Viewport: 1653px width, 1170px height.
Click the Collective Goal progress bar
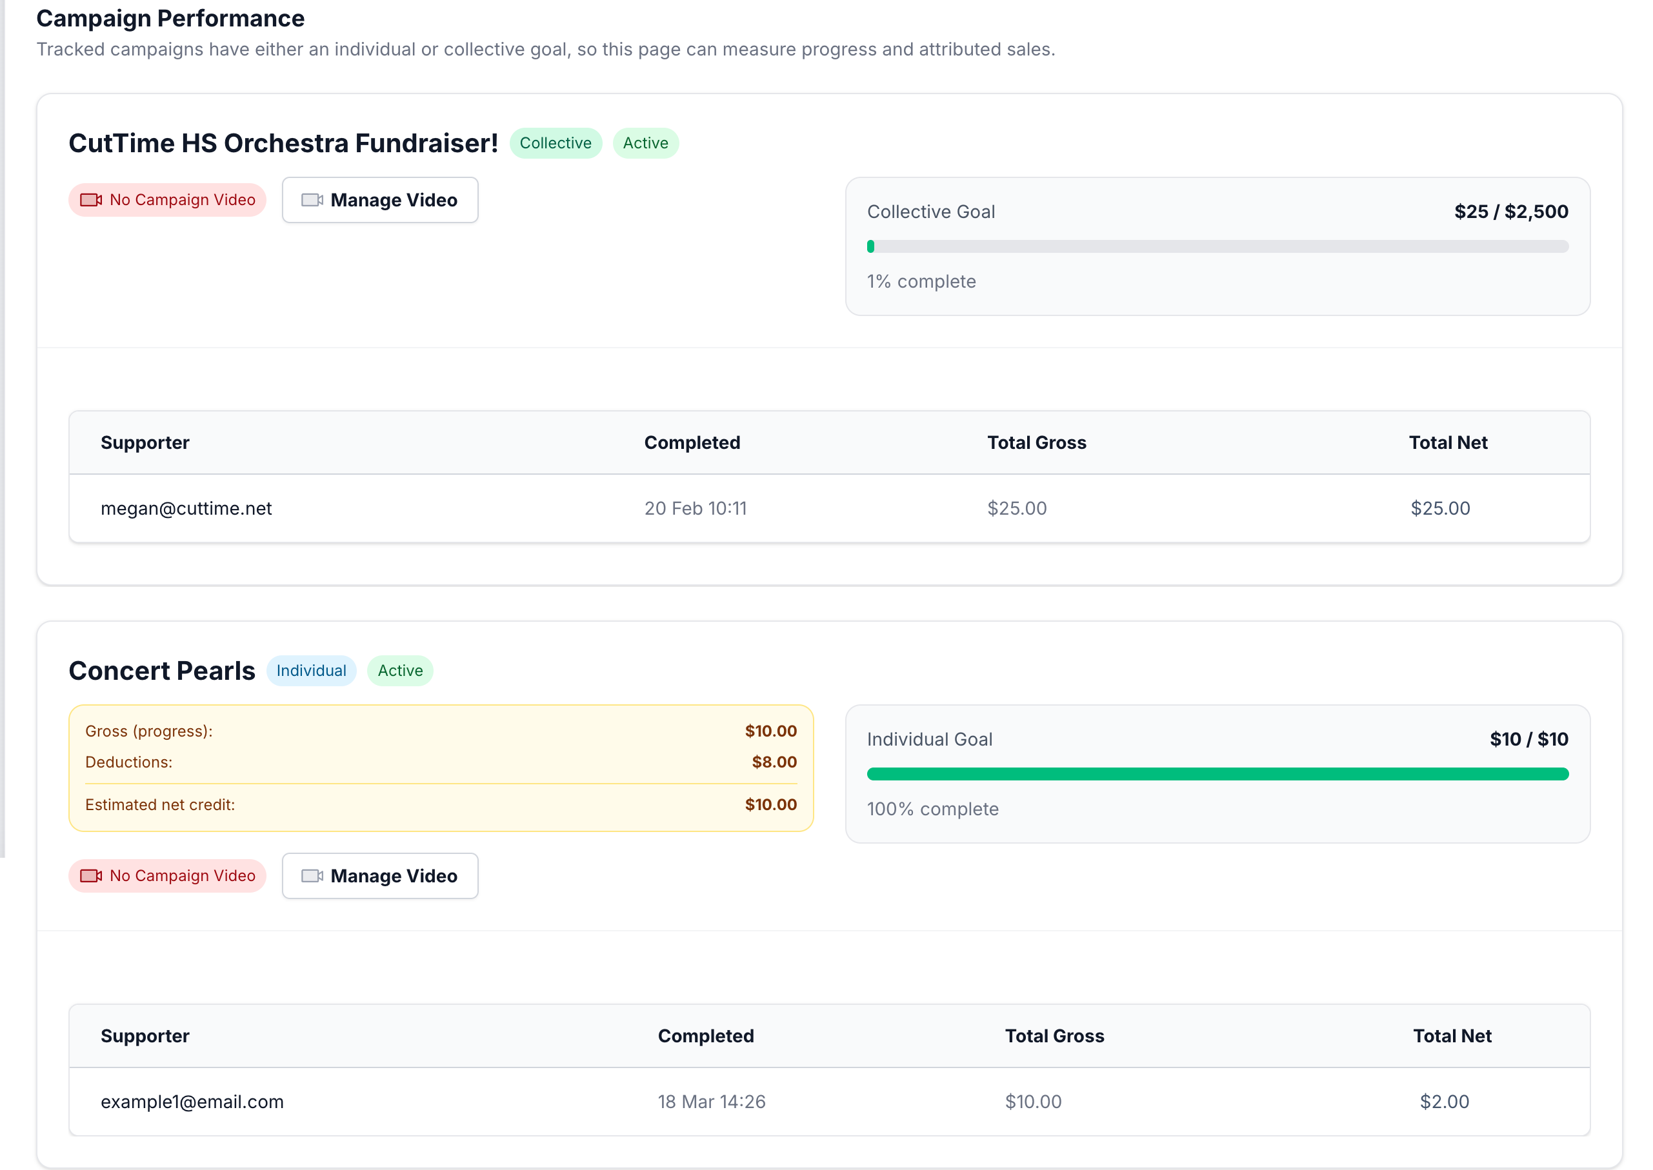[1217, 246]
